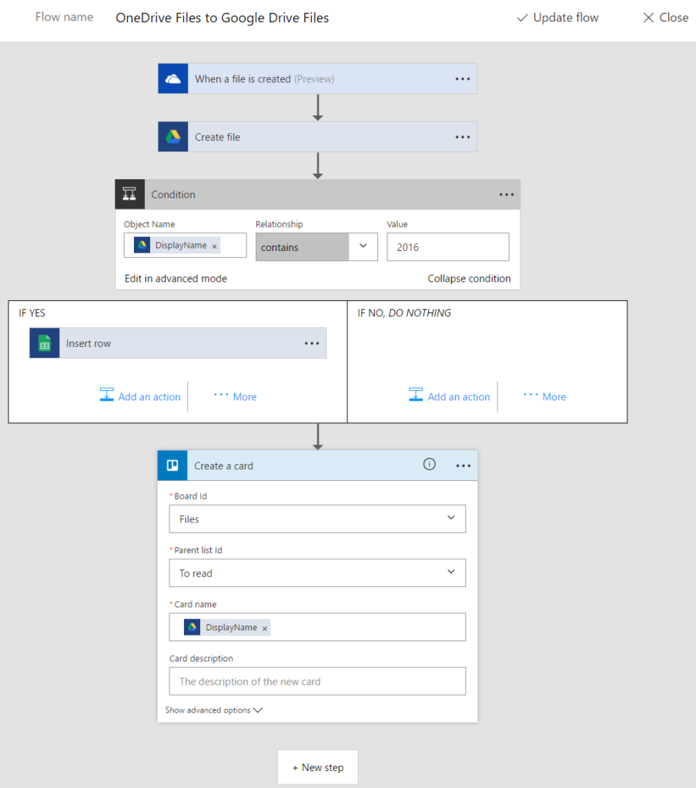Click the Board Id label

pyautogui.click(x=191, y=496)
